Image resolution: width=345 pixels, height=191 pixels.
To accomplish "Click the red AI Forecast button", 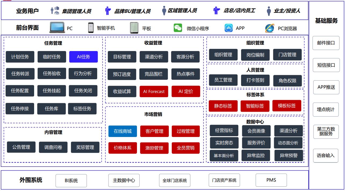I will 154,91.
